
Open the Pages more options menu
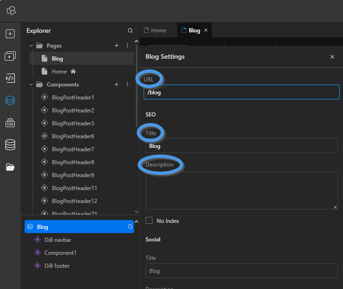pos(127,45)
